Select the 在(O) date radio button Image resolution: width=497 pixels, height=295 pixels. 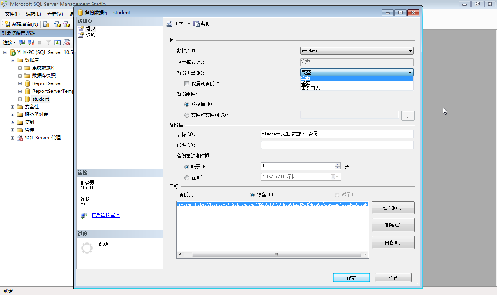[x=187, y=177]
